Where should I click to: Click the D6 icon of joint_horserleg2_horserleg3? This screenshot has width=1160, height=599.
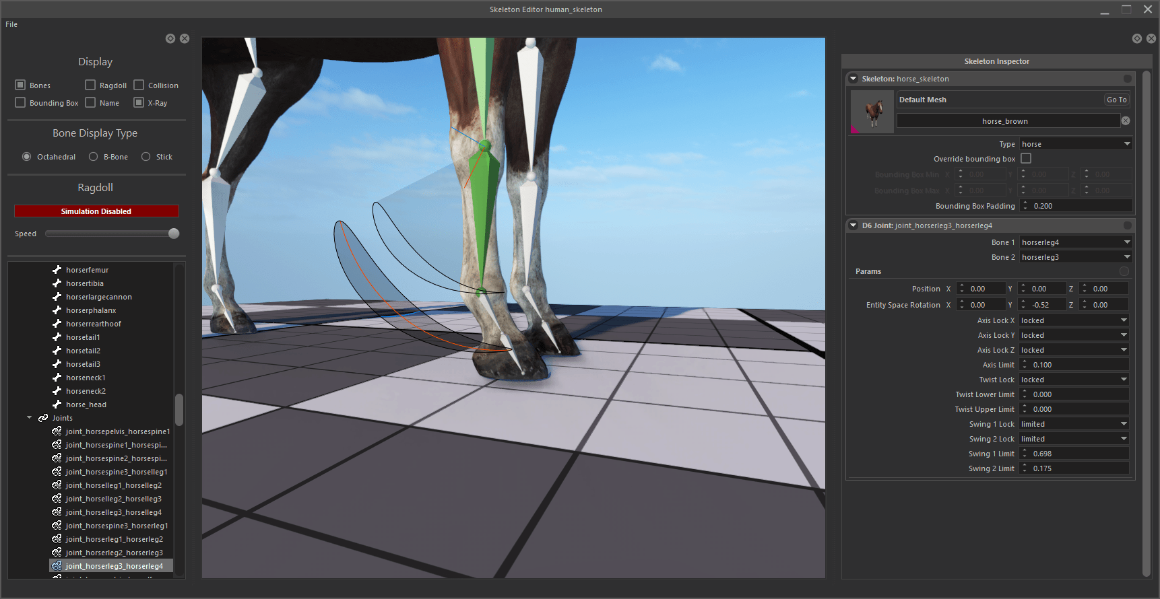click(57, 553)
